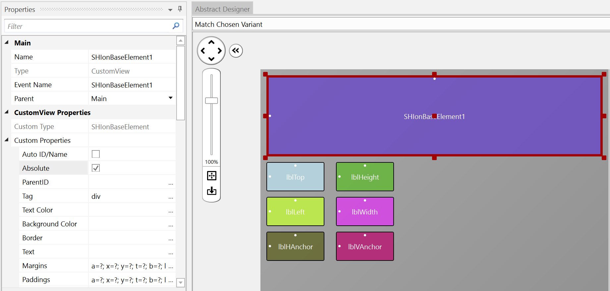Collapse the designer navigation with double-chevron button
Image resolution: width=610 pixels, height=291 pixels.
coord(236,51)
